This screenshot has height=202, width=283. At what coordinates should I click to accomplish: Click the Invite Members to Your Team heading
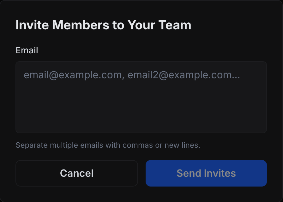coord(103,25)
